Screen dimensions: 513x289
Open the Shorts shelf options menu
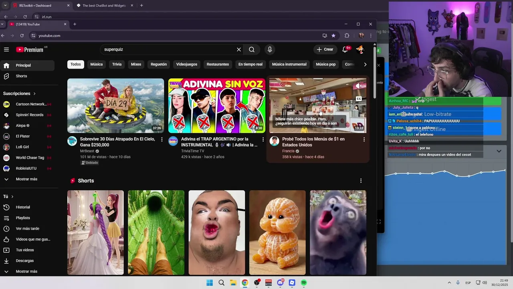pos(361,181)
